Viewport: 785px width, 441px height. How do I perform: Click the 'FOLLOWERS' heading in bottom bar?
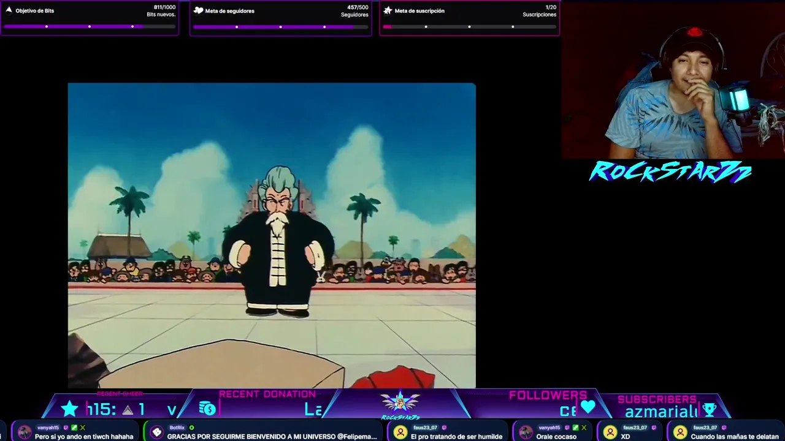point(548,396)
